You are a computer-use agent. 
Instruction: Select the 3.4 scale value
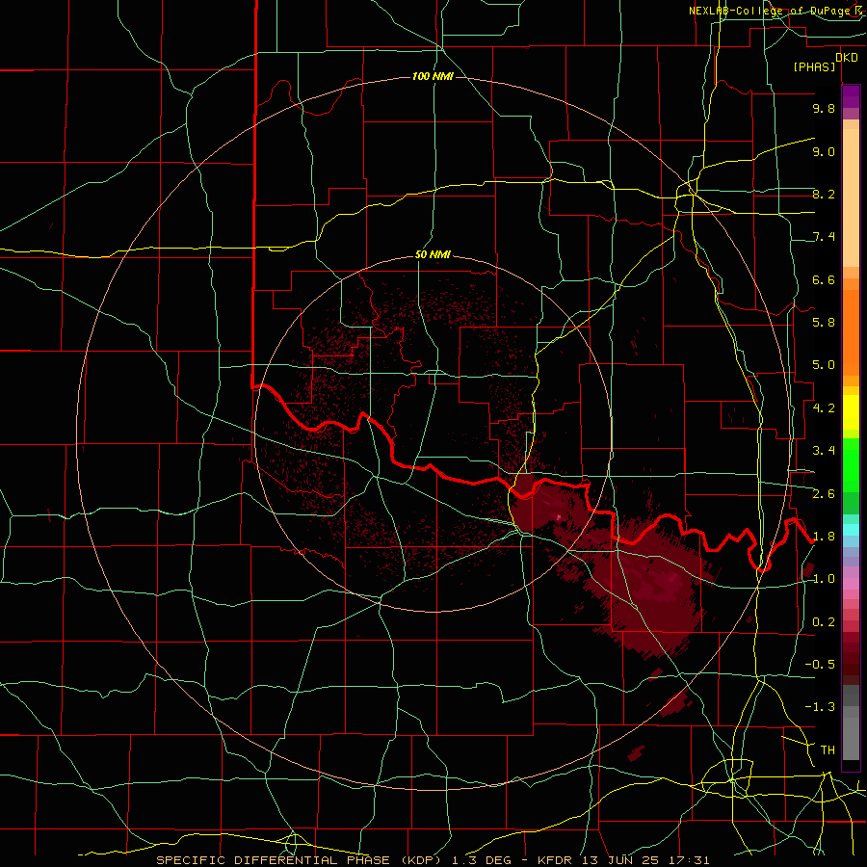pyautogui.click(x=824, y=451)
